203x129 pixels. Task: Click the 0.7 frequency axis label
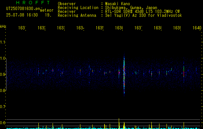3,107
